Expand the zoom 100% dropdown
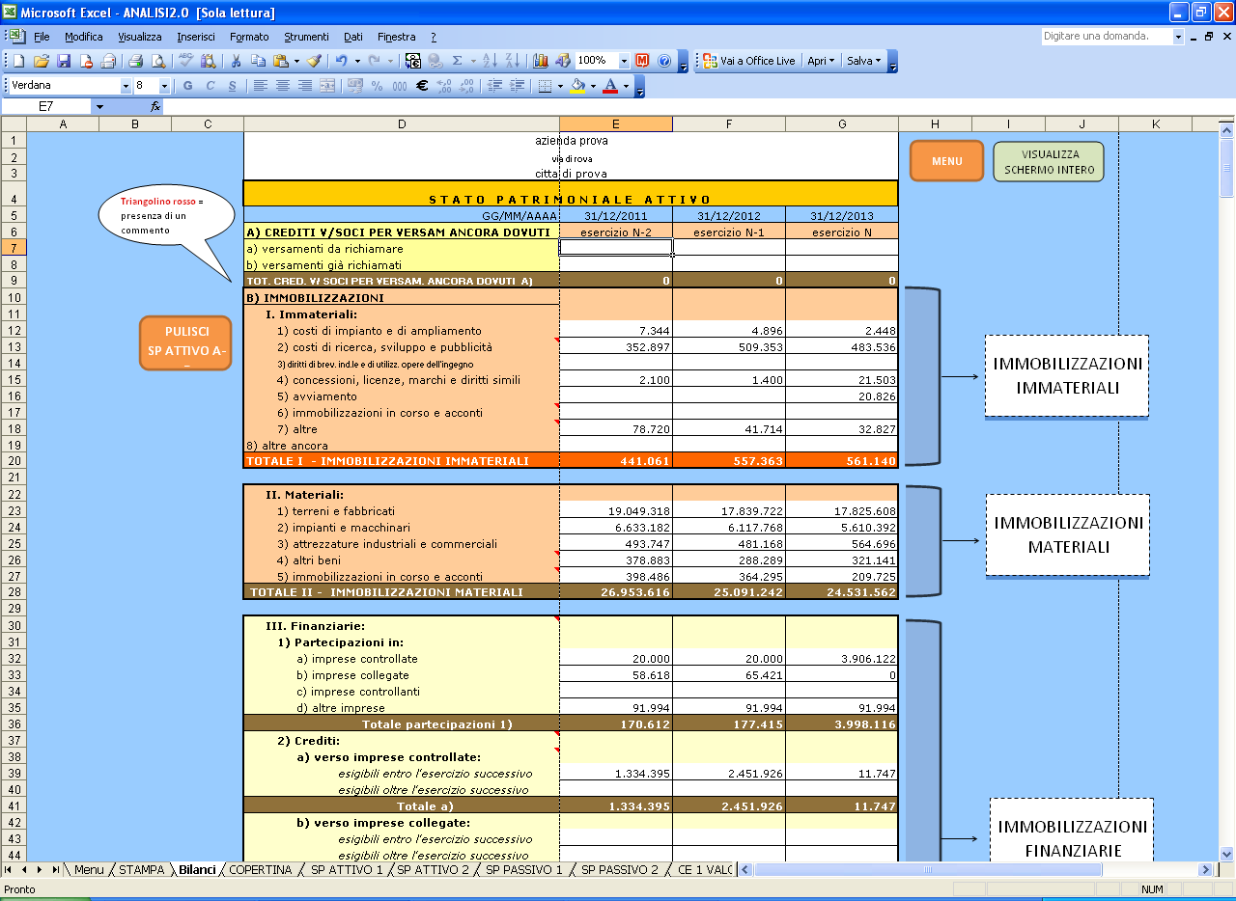 (x=624, y=61)
